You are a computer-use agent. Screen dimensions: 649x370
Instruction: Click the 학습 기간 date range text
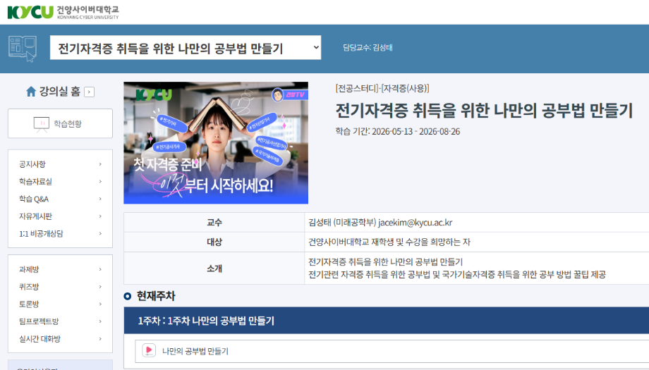(397, 132)
